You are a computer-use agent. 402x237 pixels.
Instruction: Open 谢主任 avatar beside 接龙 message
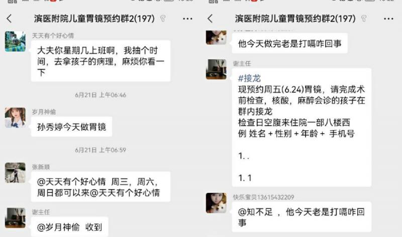pos(216,69)
